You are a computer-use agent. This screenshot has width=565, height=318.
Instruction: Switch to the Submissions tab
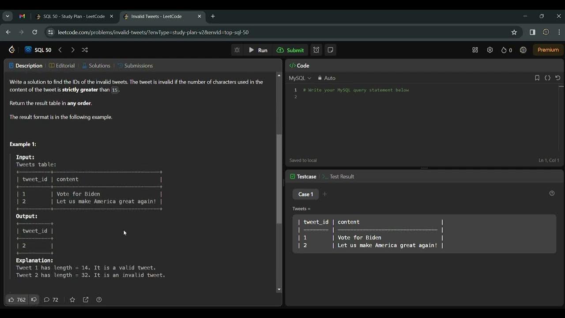[135, 65]
